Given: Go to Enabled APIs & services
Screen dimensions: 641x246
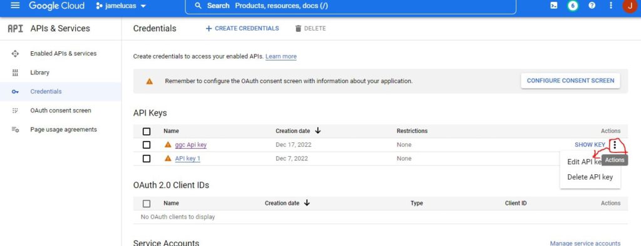Looking at the screenshot, I should tap(63, 54).
